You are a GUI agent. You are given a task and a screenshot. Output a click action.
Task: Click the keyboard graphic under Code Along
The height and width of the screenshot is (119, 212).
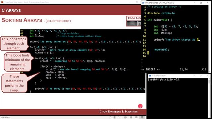point(134,23)
